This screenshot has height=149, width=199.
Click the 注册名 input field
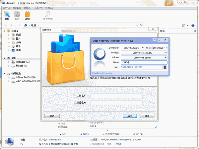point(116,96)
